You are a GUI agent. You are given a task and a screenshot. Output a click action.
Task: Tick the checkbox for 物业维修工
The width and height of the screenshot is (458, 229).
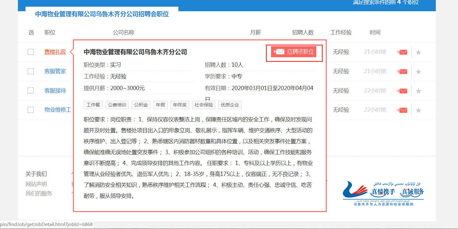click(x=31, y=110)
